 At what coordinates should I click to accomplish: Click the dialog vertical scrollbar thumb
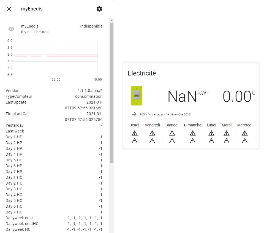[111, 93]
